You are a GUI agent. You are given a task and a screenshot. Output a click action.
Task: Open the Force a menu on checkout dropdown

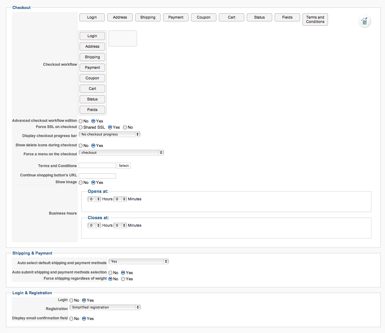coord(121,153)
